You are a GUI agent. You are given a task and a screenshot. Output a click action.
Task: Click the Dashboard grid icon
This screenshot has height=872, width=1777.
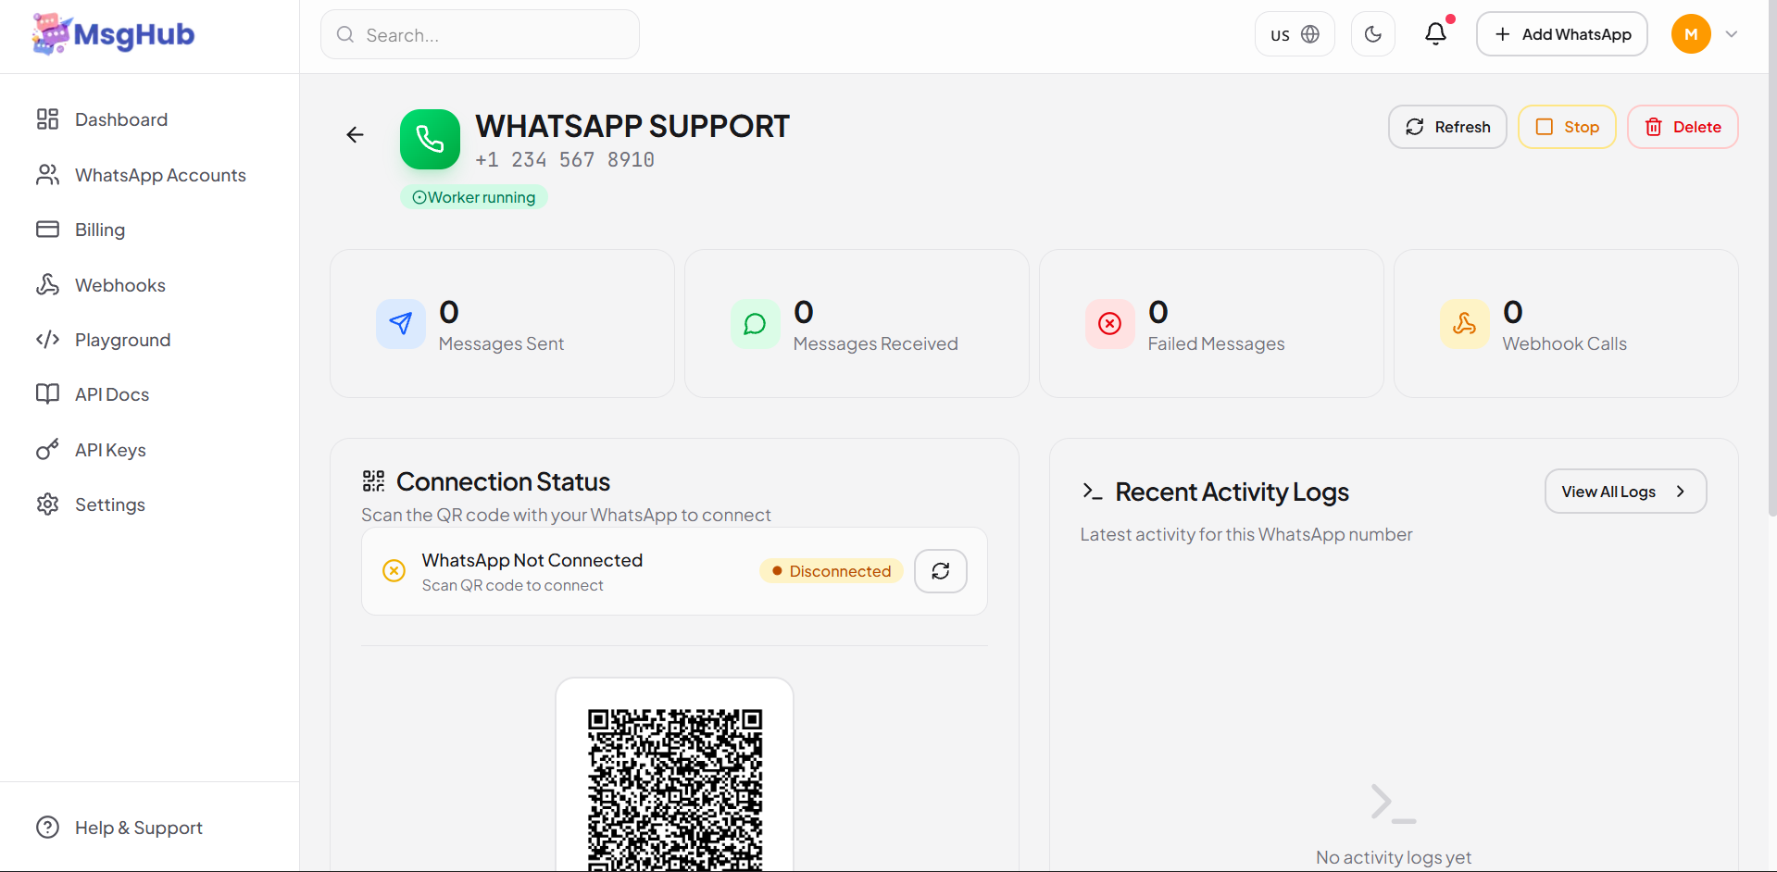click(x=47, y=119)
